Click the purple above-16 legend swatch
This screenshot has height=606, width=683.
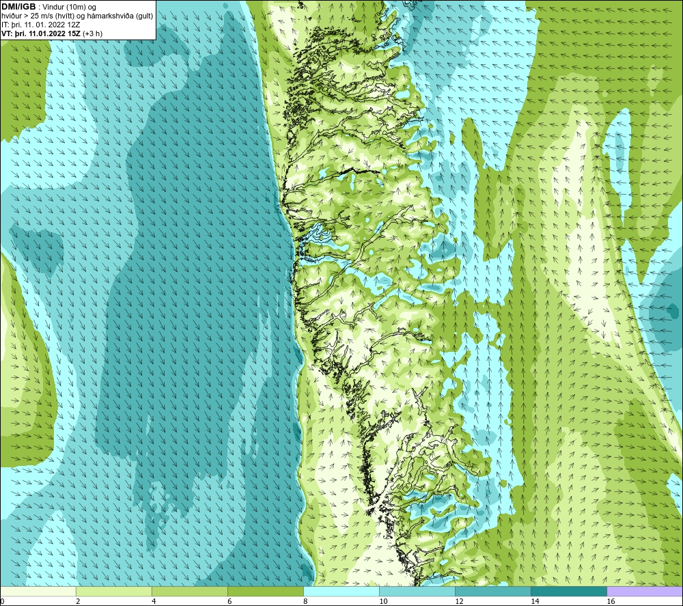pyautogui.click(x=645, y=591)
